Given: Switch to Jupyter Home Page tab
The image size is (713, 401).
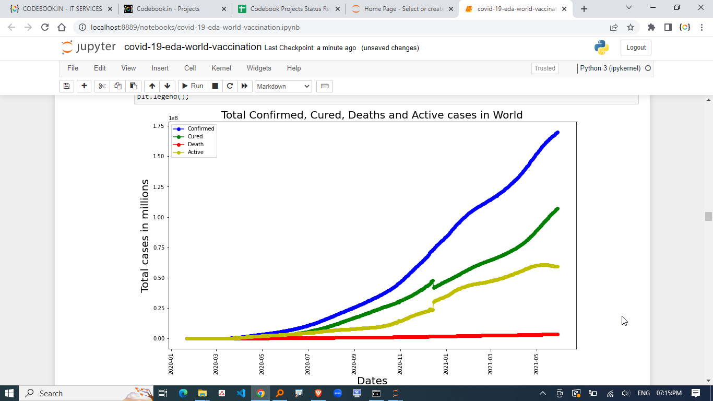Looking at the screenshot, I should [x=403, y=9].
